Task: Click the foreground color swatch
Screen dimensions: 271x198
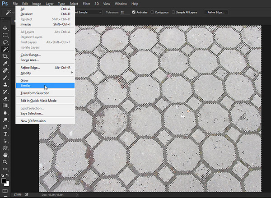Action: click(4, 180)
